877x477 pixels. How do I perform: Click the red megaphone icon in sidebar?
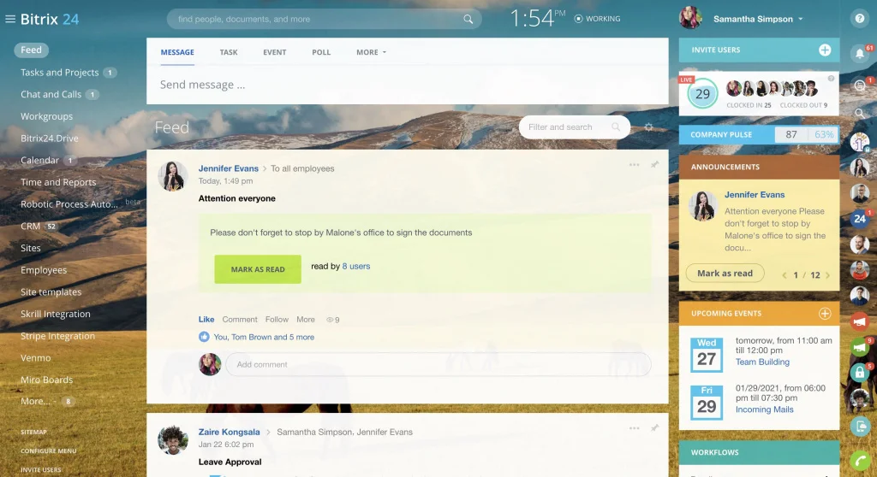point(860,321)
